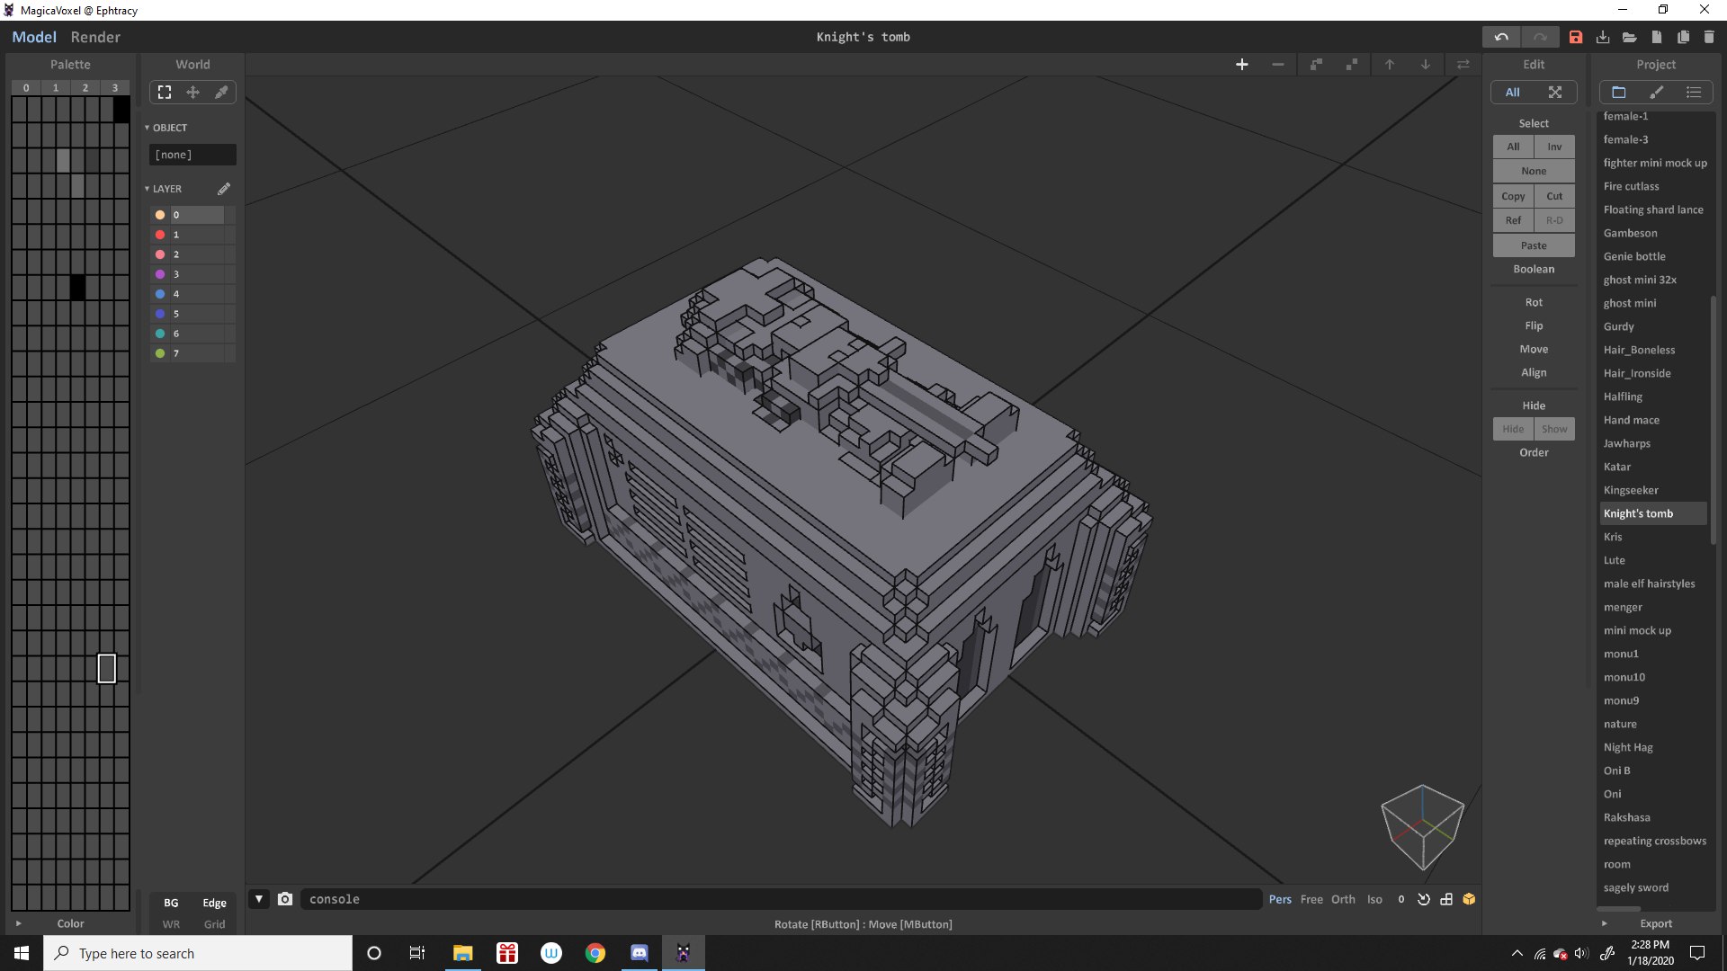Click the None selection button
This screenshot has height=971, width=1727.
coord(1534,171)
